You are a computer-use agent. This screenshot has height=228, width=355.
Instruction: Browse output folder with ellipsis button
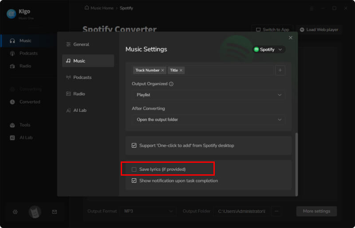(x=276, y=211)
